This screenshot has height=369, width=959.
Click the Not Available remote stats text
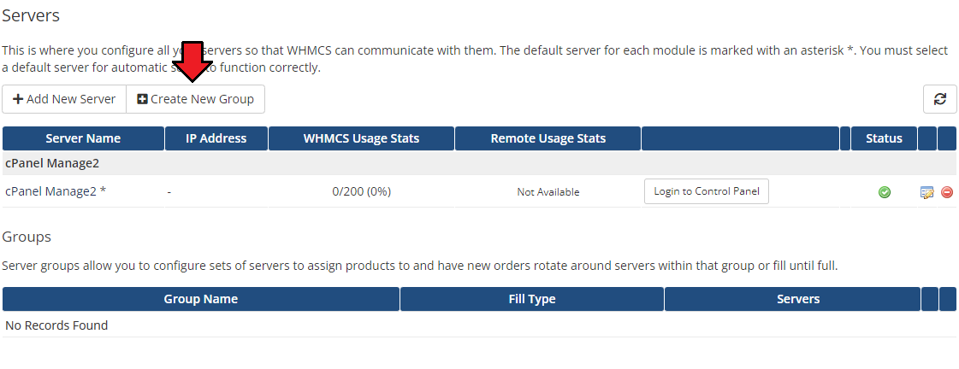click(548, 192)
